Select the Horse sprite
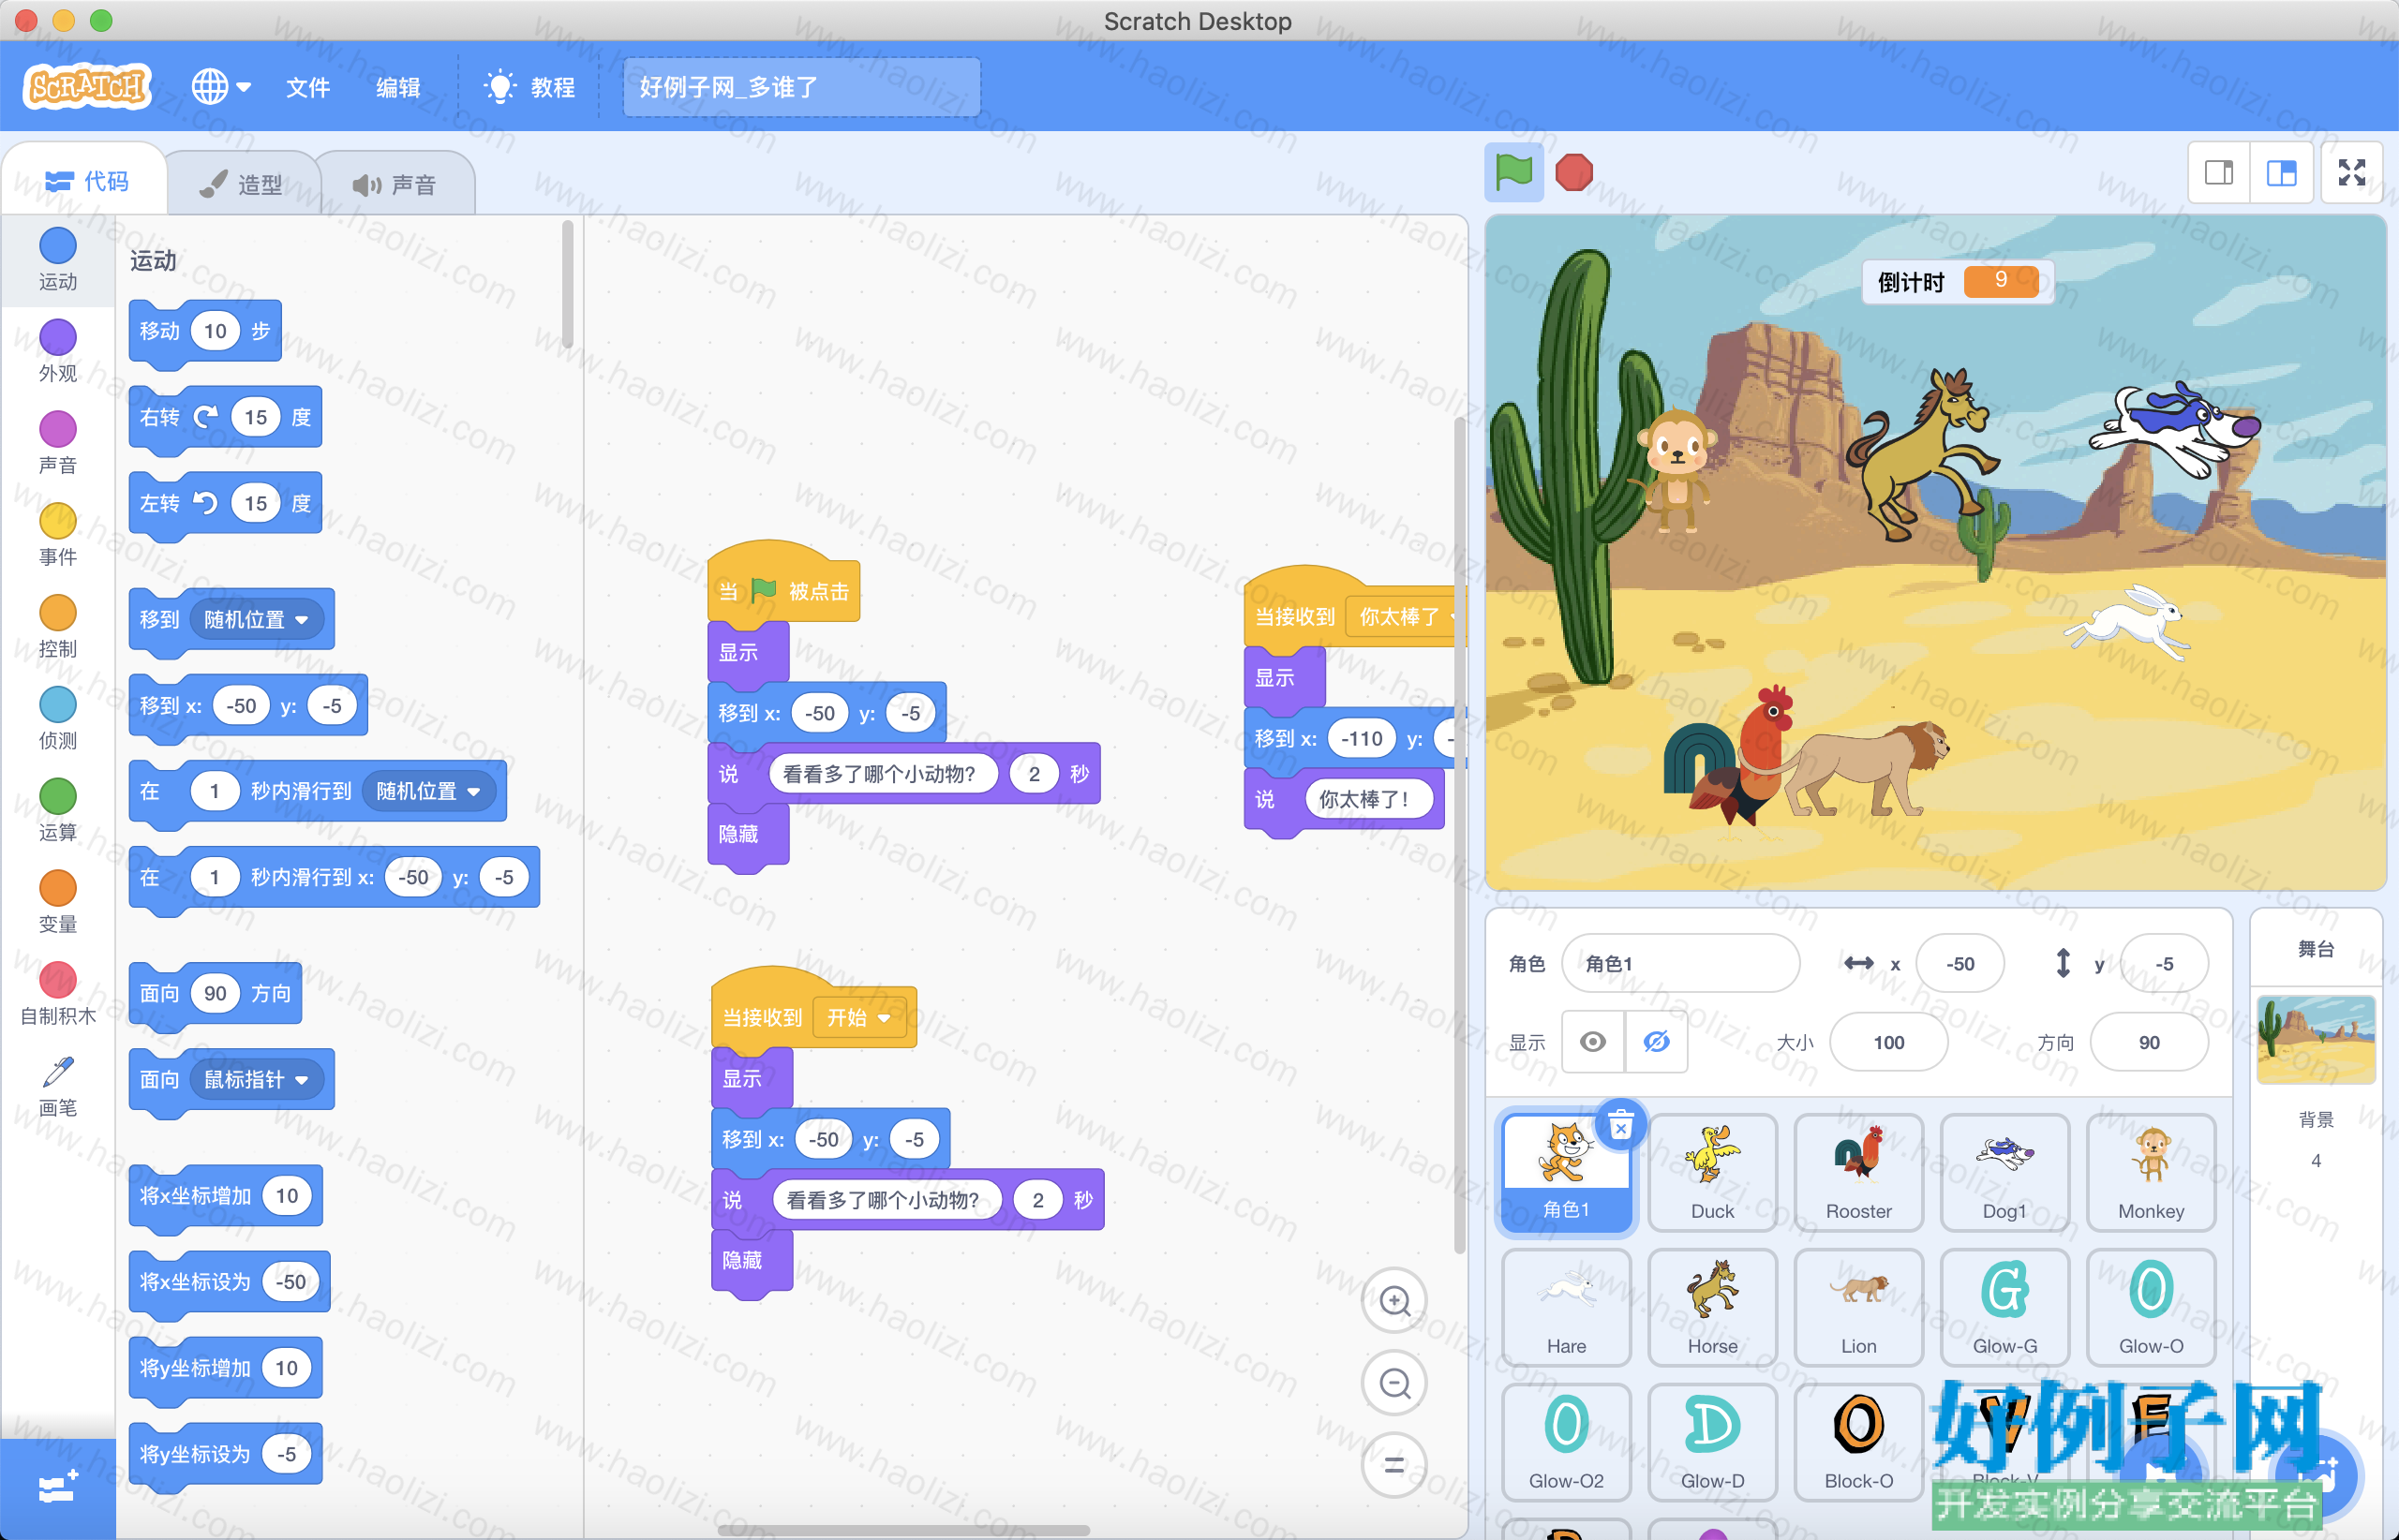The height and width of the screenshot is (1540, 2399). click(x=1713, y=1307)
